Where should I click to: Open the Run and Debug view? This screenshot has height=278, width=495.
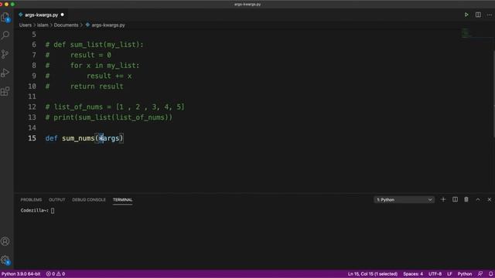pyautogui.click(x=5, y=73)
